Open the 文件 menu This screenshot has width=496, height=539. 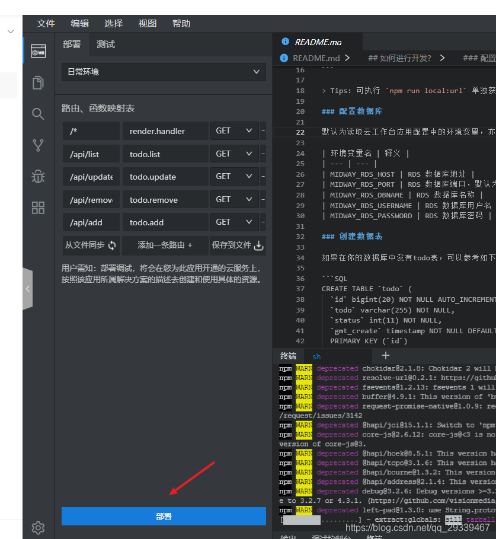(46, 23)
